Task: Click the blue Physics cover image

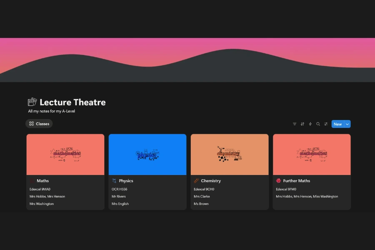Action: 147,154
